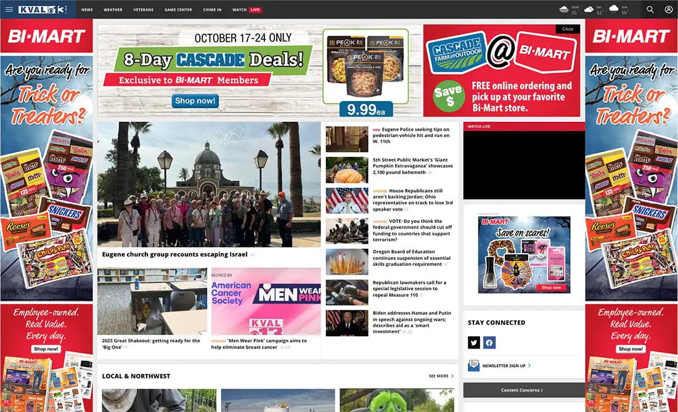Click the Saturday weather forecast icon

589,9
